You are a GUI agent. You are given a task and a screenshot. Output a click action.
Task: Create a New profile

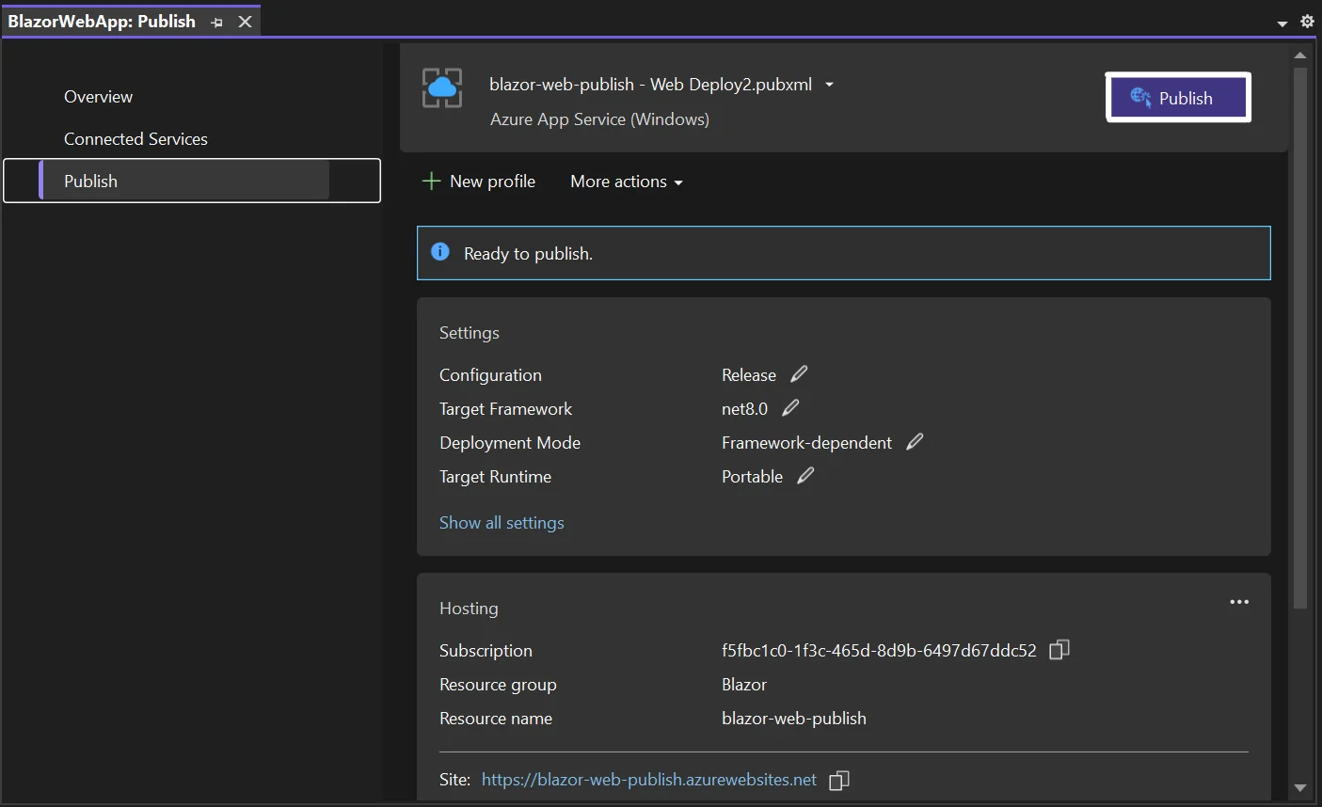(479, 182)
